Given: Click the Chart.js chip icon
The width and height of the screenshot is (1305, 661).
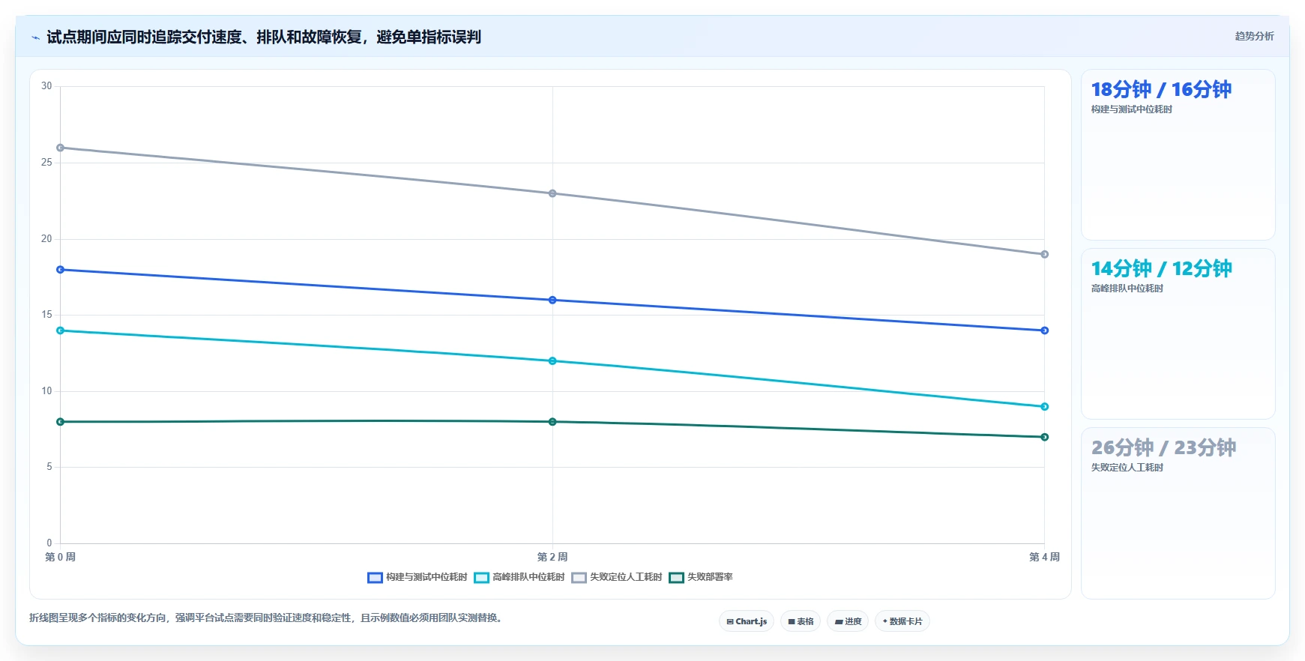Looking at the screenshot, I should coord(730,621).
